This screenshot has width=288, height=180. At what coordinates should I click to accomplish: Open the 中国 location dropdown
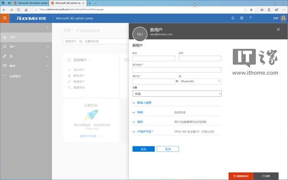point(177,93)
